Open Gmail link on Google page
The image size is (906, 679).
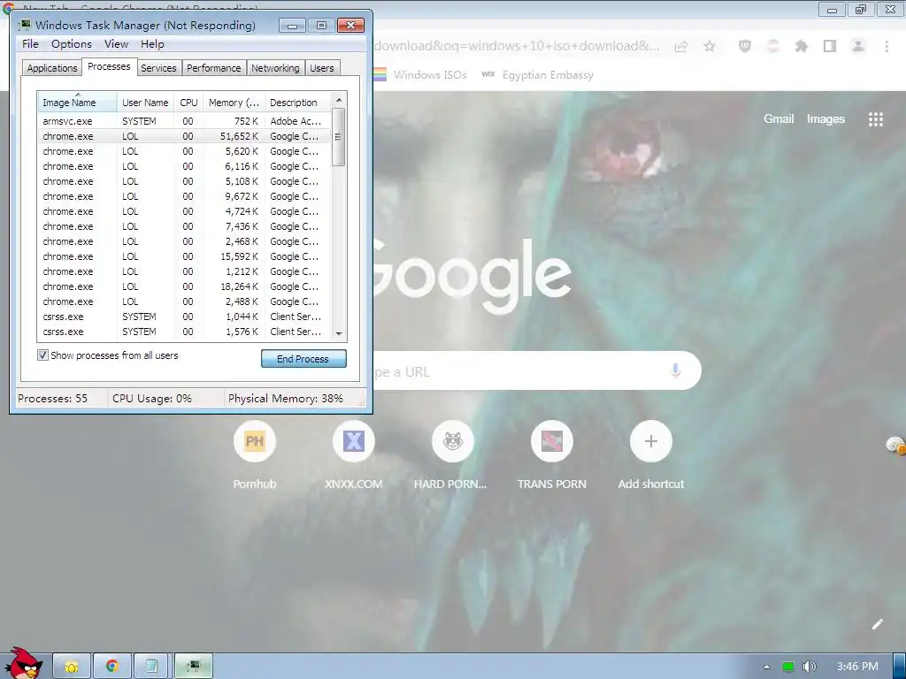(x=779, y=119)
